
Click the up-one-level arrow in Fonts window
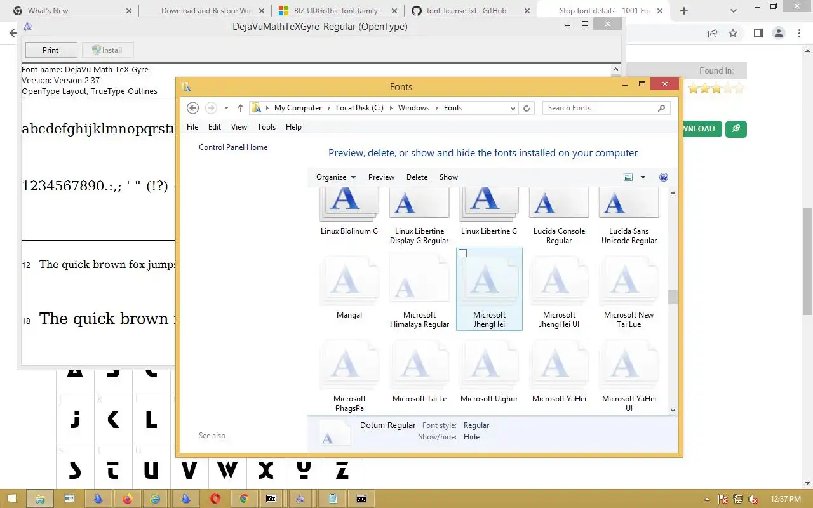coord(240,108)
